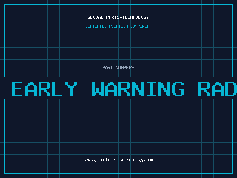This screenshot has height=178, width=237.
Task: Click the word PARTS in the header
Action: click(113, 17)
